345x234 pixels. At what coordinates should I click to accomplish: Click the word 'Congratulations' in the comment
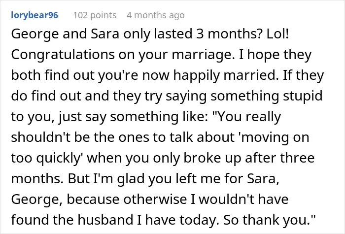tap(63, 55)
